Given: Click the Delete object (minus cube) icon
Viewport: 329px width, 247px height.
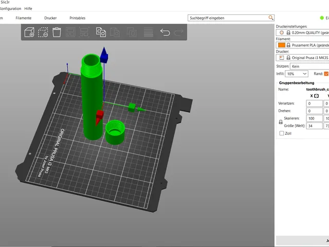Looking at the screenshot, I should point(43,32).
